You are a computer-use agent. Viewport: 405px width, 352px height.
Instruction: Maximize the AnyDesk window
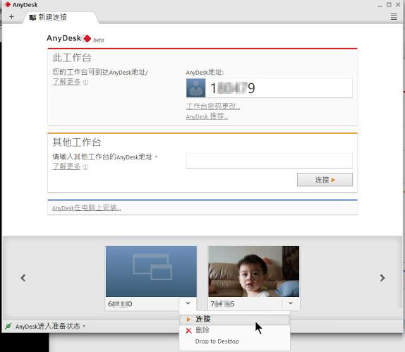[389, 5]
